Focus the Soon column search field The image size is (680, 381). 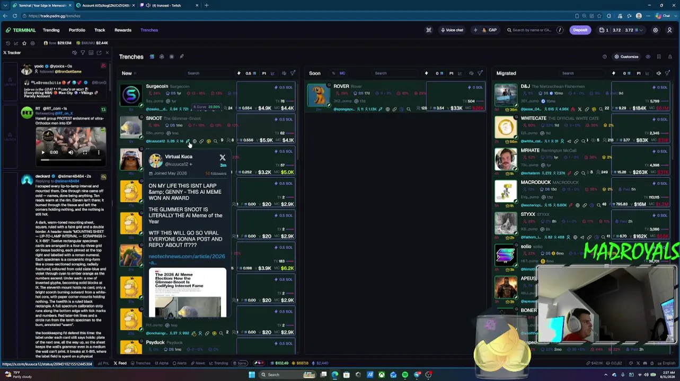click(x=395, y=73)
